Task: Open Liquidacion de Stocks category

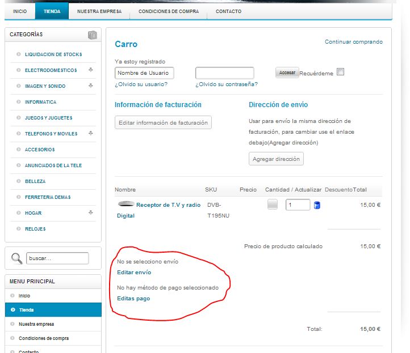Action: (53, 54)
